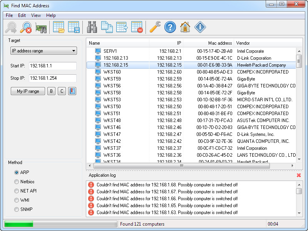
Task: Click the results table vertical scrollbar thumb
Action: (x=299, y=61)
